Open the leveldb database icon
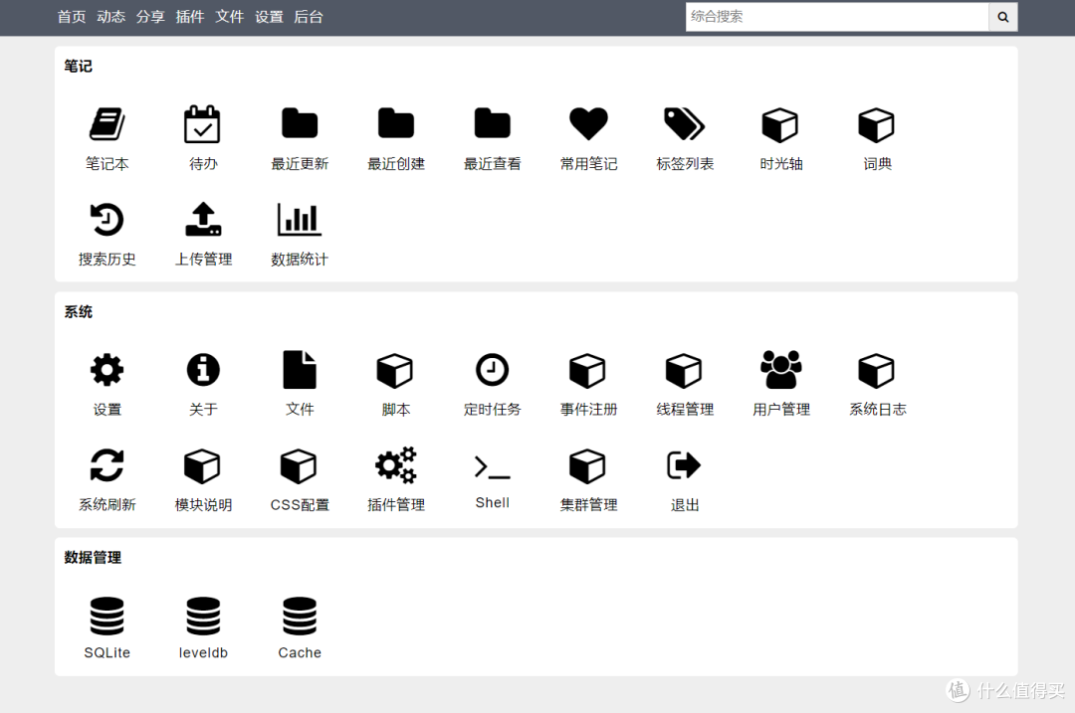Image resolution: width=1075 pixels, height=713 pixels. click(x=203, y=616)
